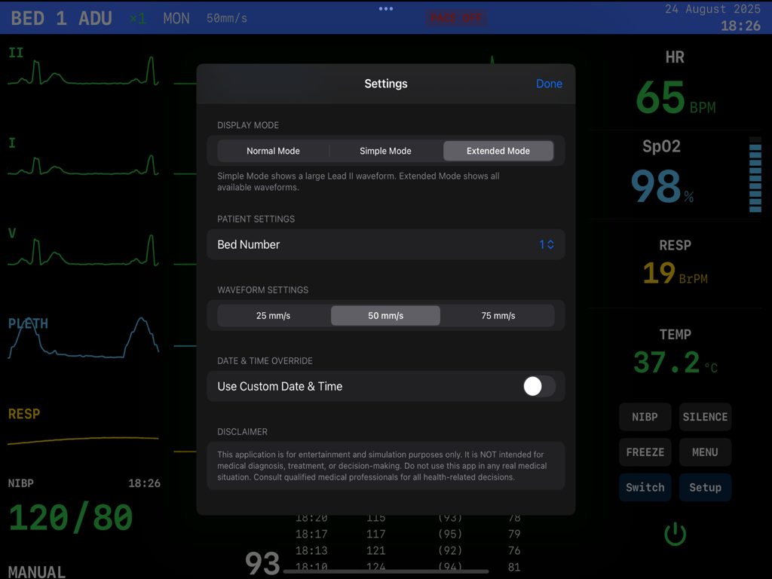Open the ellipsis menu in the top bar
The image size is (772, 579).
click(386, 9)
